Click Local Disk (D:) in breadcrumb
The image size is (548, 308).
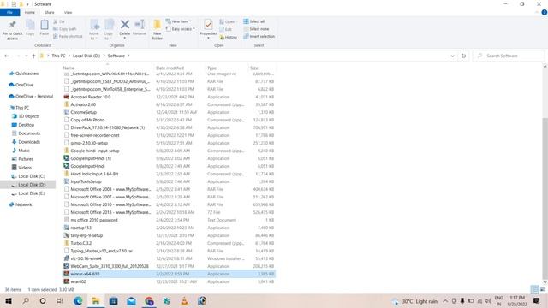(86, 56)
